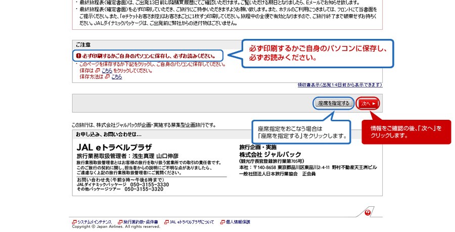Click the お申し込み、お問い合わせは header bar
Screen dimensions: 455x232
click(109, 134)
